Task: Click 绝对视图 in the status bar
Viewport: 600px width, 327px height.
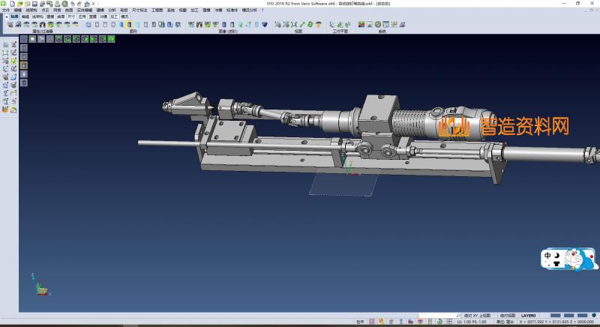Action: coord(508,316)
